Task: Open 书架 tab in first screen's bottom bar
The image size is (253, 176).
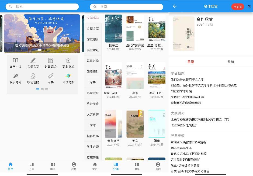Action: click(x=53, y=167)
